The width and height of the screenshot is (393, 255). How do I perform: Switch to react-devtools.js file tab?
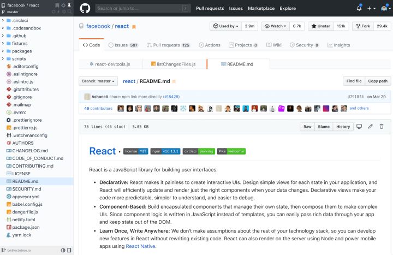click(x=110, y=64)
